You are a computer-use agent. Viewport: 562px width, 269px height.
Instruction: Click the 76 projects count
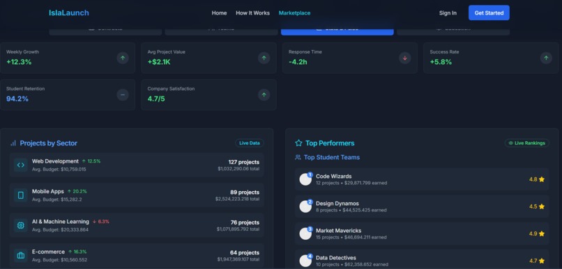(245, 222)
